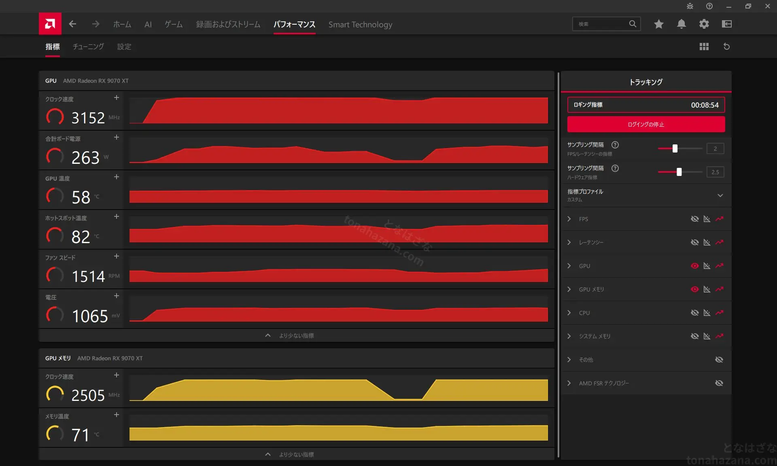Click the plus icon on ホットスポット温度
777x466 pixels.
tap(117, 216)
